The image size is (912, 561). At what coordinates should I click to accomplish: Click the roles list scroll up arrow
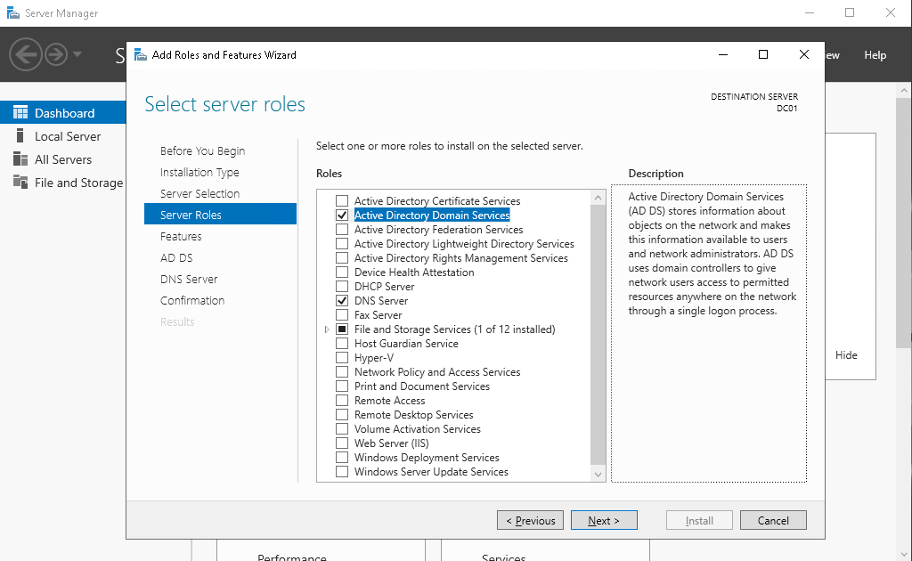[598, 198]
